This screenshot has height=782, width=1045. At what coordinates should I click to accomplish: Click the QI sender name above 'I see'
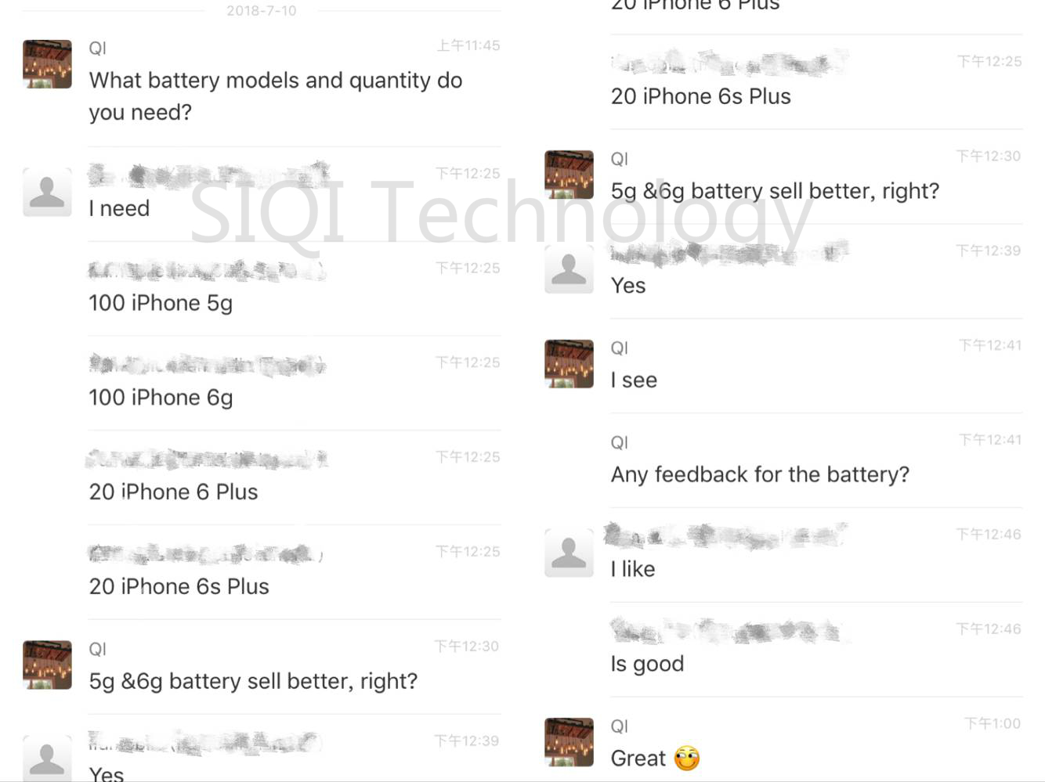619,348
